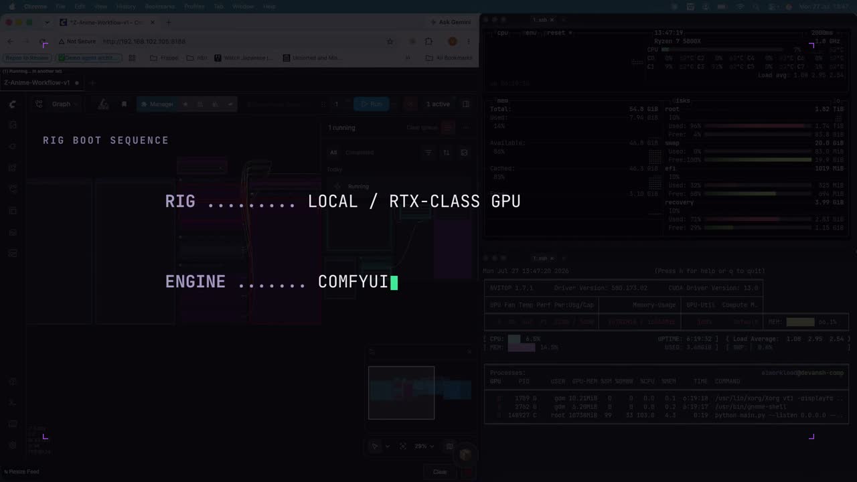Viewport: 857px width, 482px height.
Task: Open the queue filter icon
Action: [428, 153]
